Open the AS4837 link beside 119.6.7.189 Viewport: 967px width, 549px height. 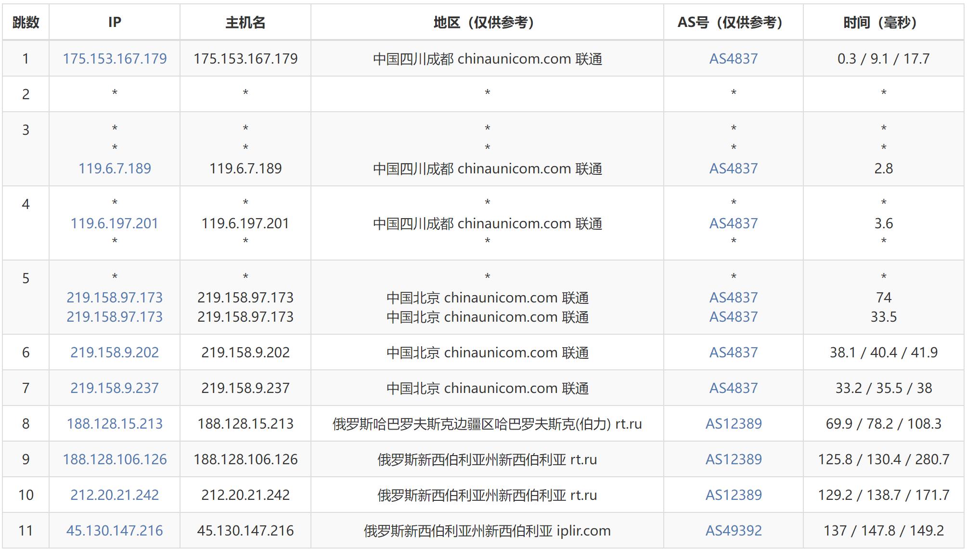pos(734,169)
